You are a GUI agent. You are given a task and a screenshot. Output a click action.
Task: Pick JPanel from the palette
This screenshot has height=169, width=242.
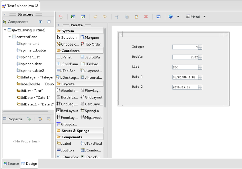coord(64,57)
